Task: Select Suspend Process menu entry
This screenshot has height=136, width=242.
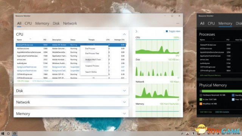Action: 92,66
